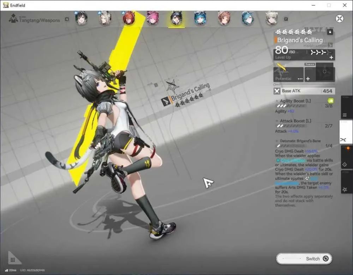Screen dimensions: 353x275
Task: Select the pink-haired operator portrait
Action: tap(152, 18)
